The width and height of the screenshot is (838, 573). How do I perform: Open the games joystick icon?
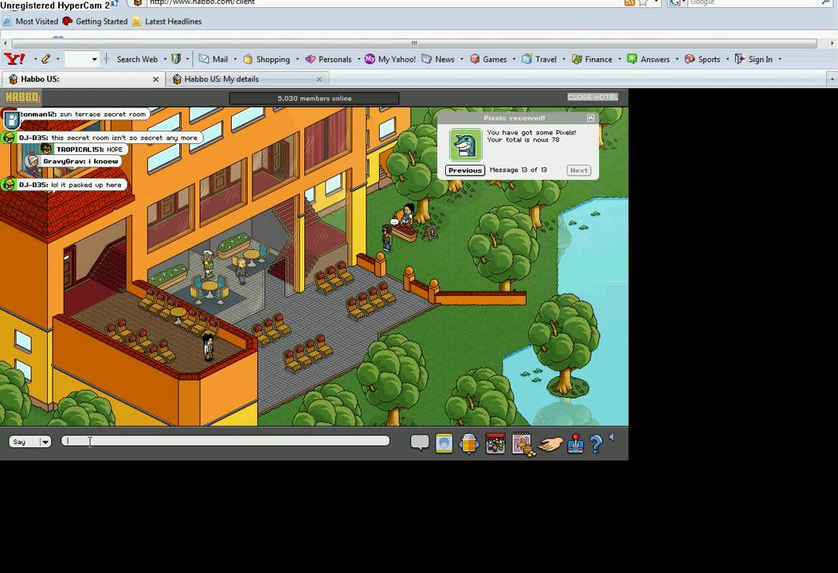[576, 443]
